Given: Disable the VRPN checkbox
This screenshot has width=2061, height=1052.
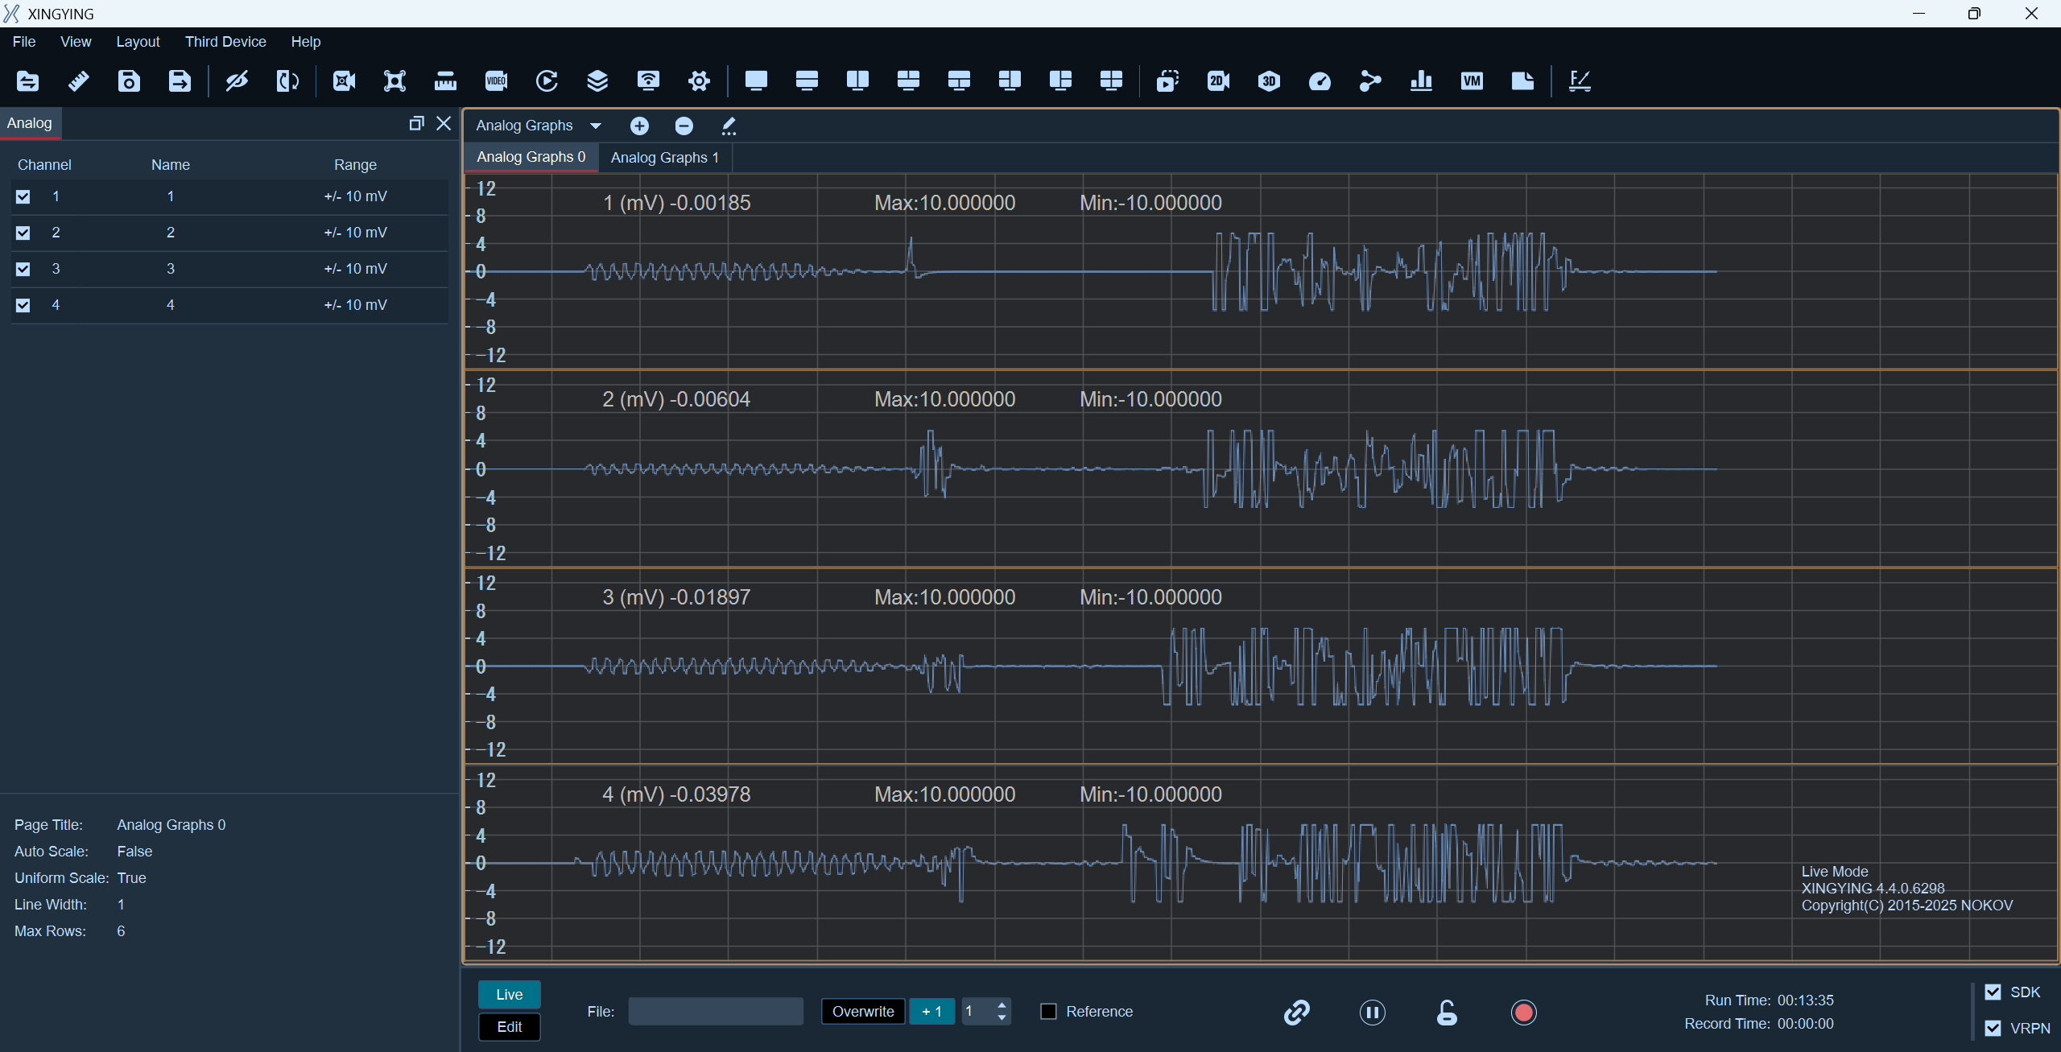Looking at the screenshot, I should point(1993,1028).
